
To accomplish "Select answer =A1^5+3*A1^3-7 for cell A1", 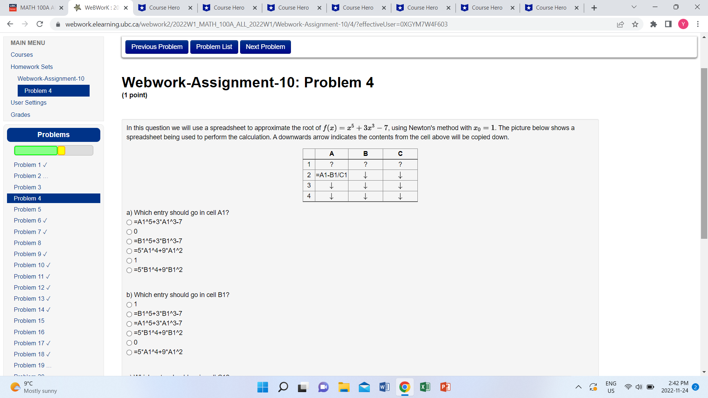I will [x=129, y=222].
